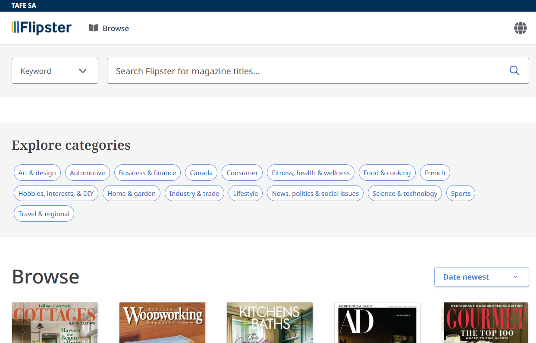Select News, politics & social issues category
The image size is (536, 343).
(315, 193)
